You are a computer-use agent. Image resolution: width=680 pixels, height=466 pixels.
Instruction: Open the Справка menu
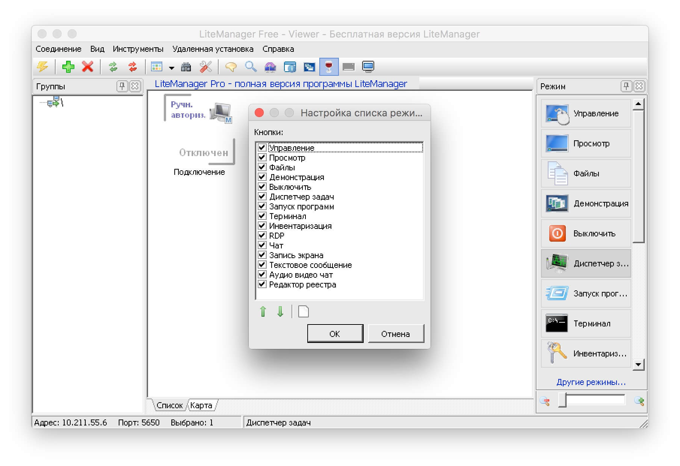click(278, 49)
